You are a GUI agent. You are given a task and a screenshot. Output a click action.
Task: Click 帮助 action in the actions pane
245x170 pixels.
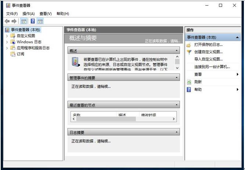(198, 90)
